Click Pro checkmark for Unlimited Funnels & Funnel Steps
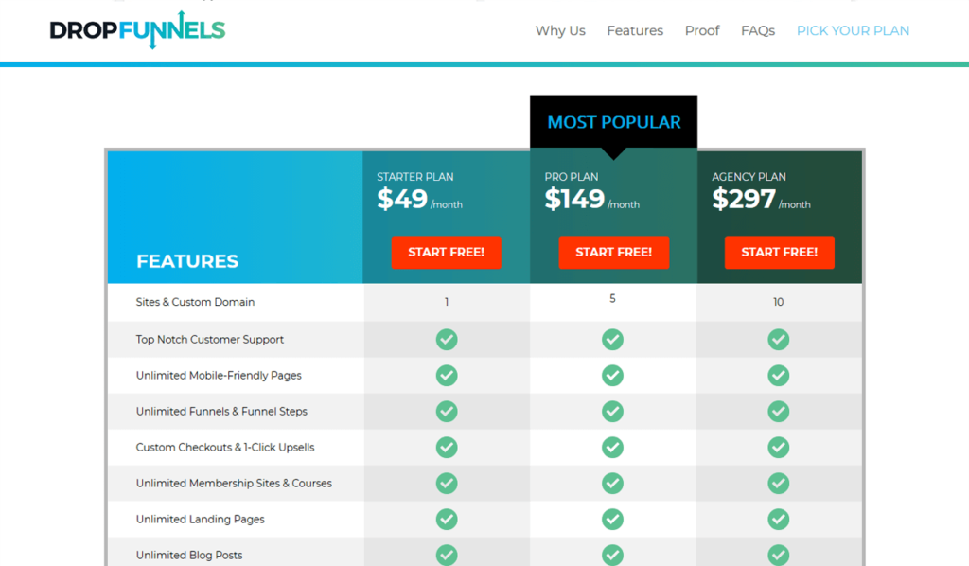Image resolution: width=969 pixels, height=566 pixels. (x=612, y=411)
